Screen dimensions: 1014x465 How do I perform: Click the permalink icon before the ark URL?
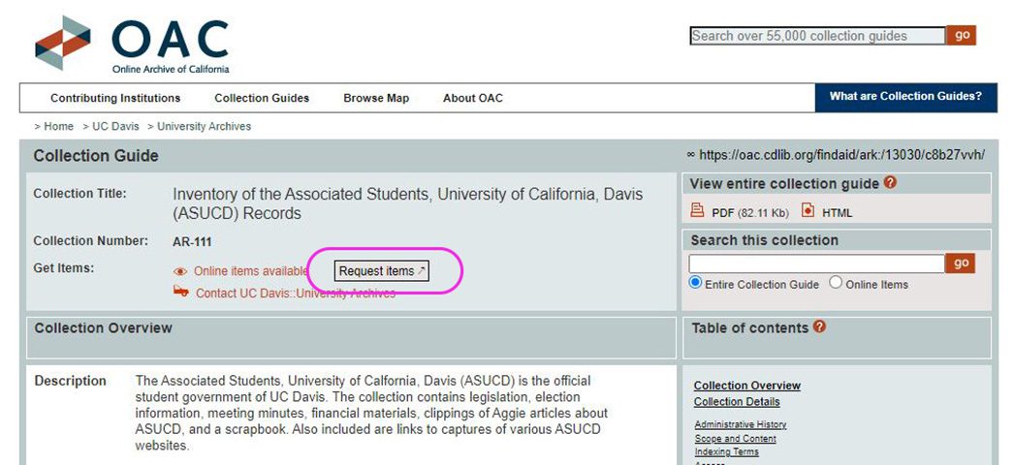pyautogui.click(x=690, y=155)
